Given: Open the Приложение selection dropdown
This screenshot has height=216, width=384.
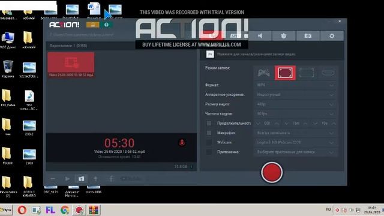Looking at the screenshot, I should tap(295, 152).
